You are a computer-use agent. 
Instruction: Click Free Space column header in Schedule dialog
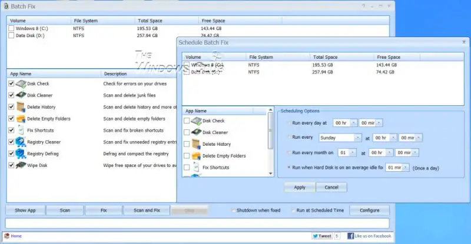coord(396,57)
